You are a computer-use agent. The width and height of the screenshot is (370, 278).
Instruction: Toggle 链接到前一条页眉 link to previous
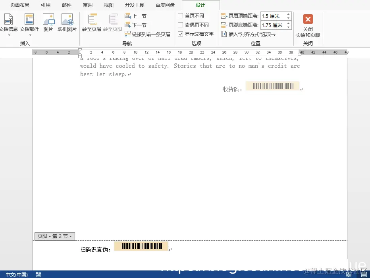point(147,35)
